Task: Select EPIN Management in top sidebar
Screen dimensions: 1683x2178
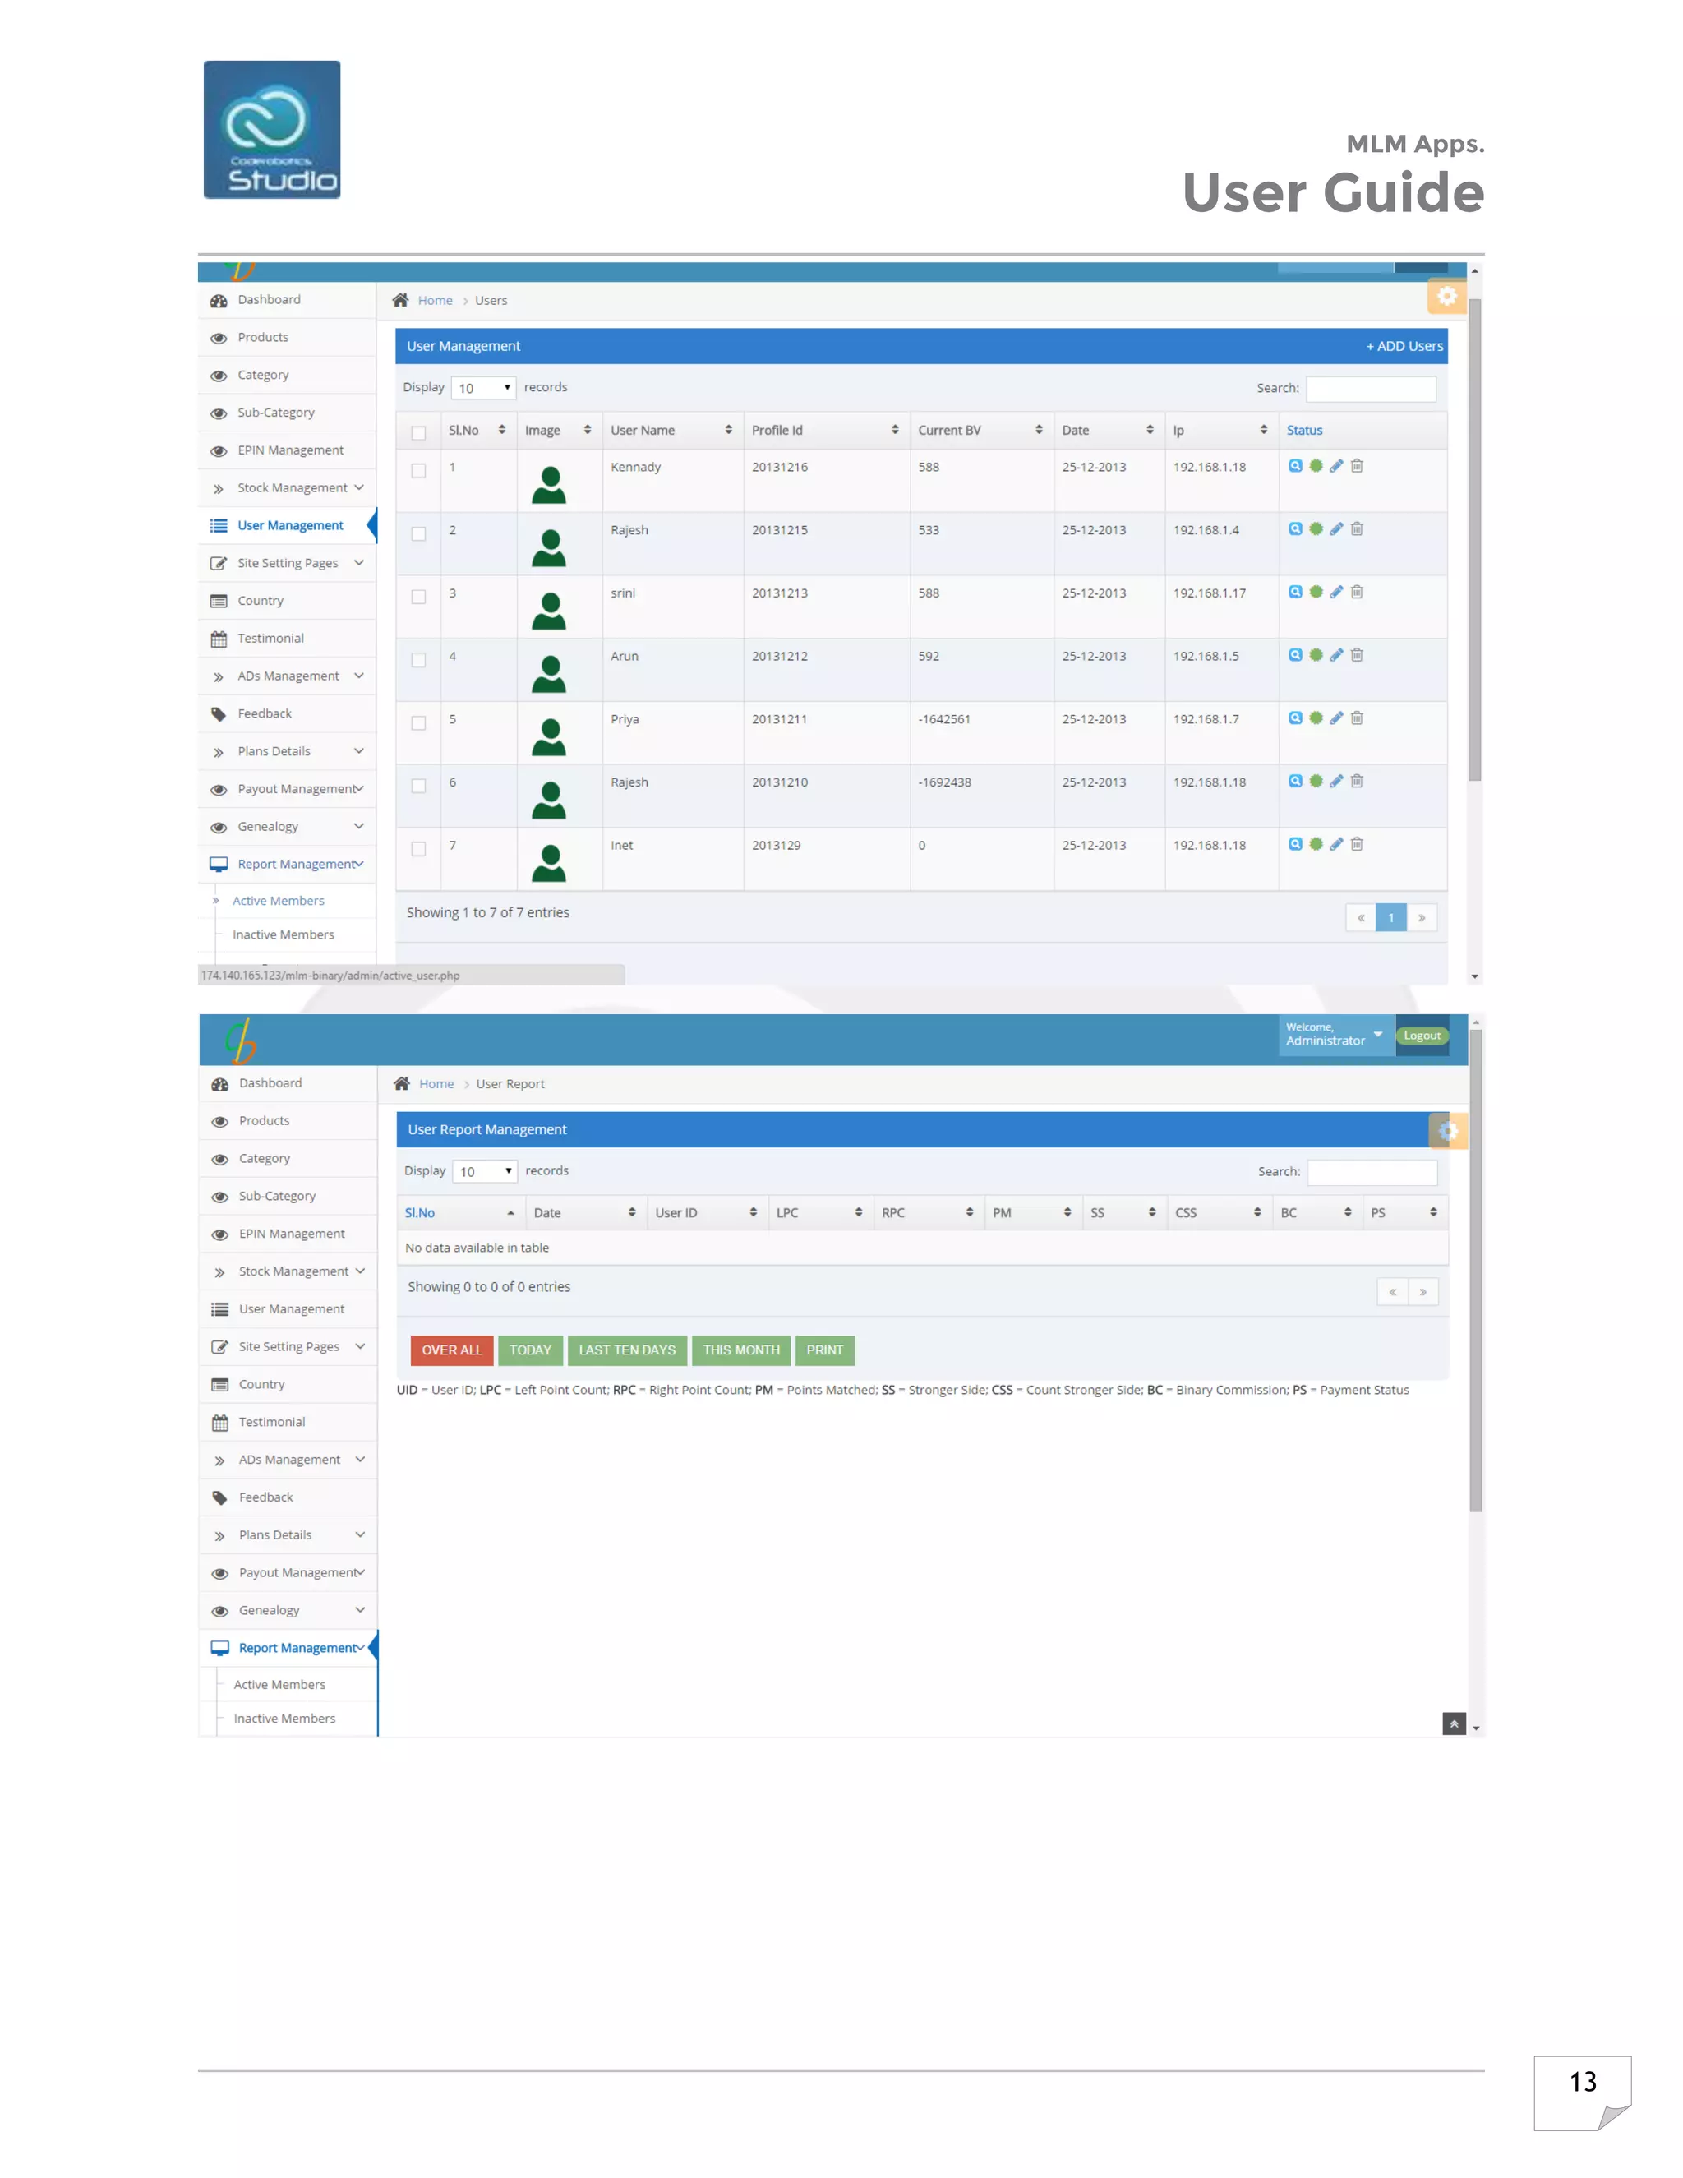Action: click(290, 450)
